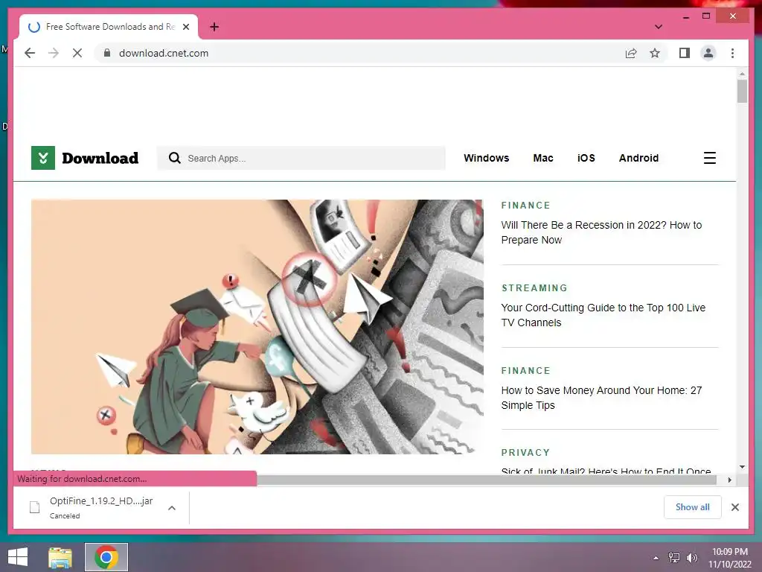Open the Chrome profile avatar menu
Image resolution: width=762 pixels, height=572 pixels.
coord(708,53)
